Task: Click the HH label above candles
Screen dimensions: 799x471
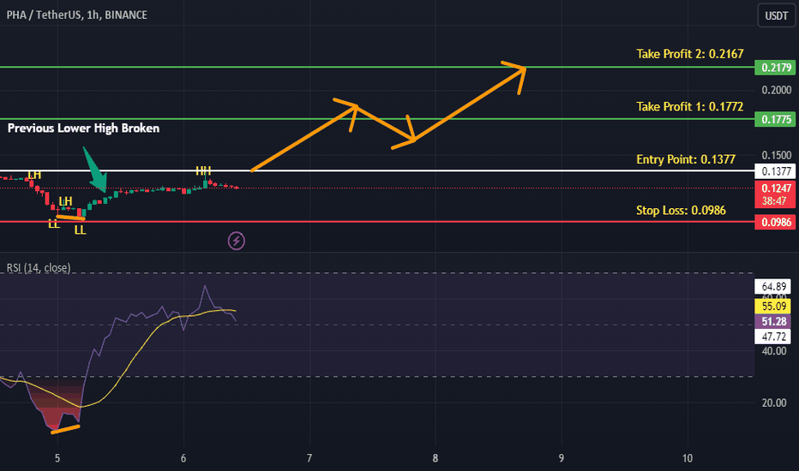Action: [203, 170]
